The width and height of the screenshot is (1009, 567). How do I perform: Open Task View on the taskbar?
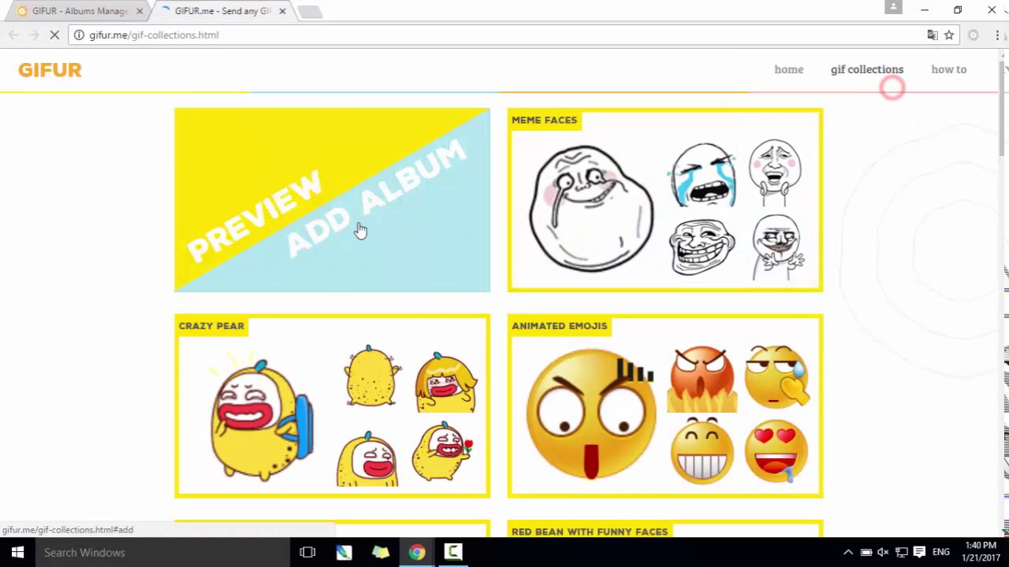pos(307,552)
